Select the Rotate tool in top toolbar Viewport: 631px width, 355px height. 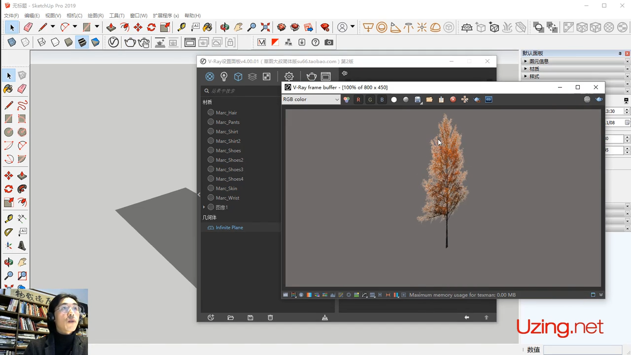click(x=151, y=28)
